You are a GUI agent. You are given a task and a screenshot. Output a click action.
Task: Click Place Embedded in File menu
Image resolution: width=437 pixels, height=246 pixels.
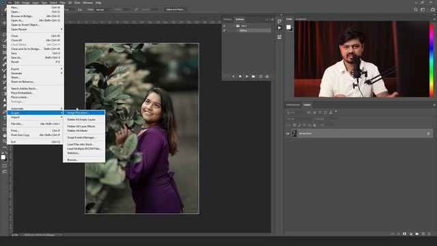pyautogui.click(x=36, y=93)
